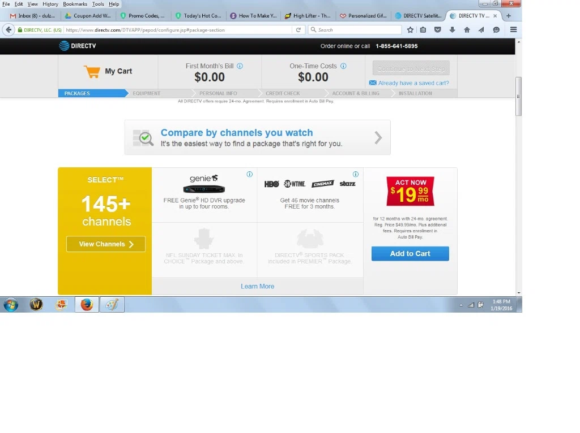This screenshot has height=433, width=580.
Task: Bookmark this page with the star icon
Action: (410, 30)
